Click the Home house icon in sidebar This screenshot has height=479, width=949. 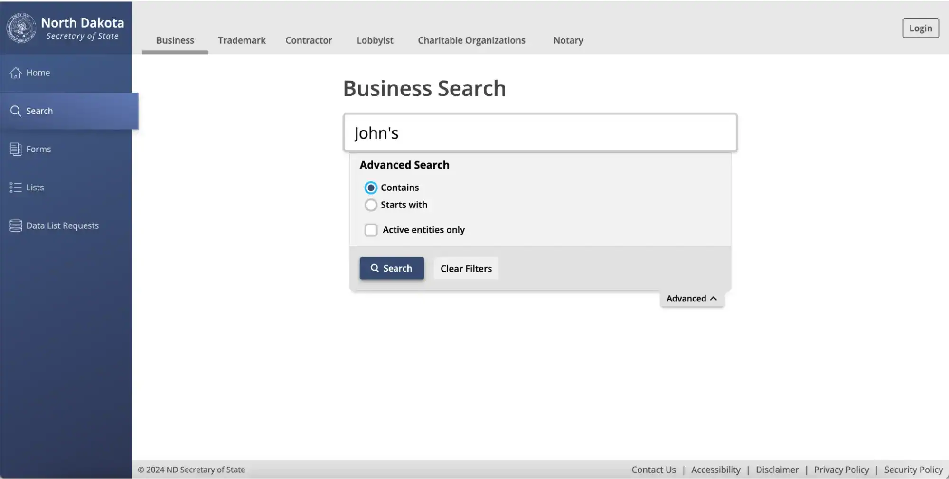[16, 73]
